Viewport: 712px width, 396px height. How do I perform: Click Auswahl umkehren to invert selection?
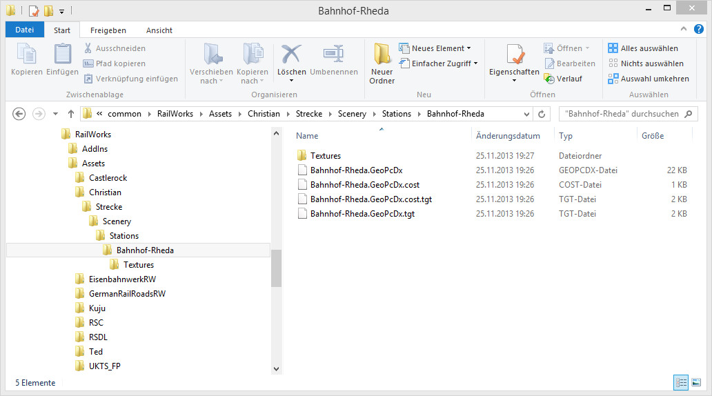click(649, 79)
